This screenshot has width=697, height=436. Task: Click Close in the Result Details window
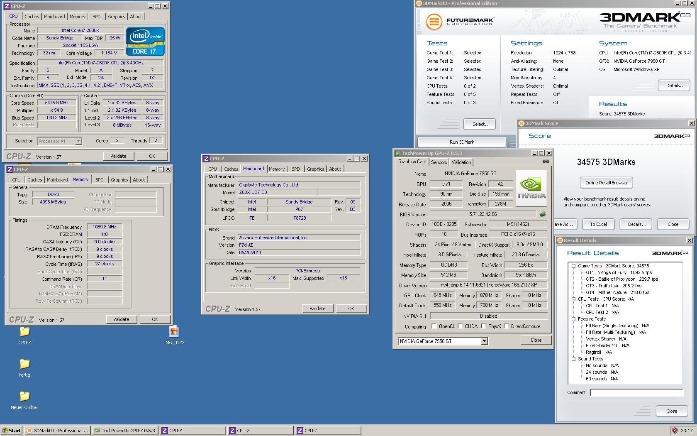click(672, 411)
